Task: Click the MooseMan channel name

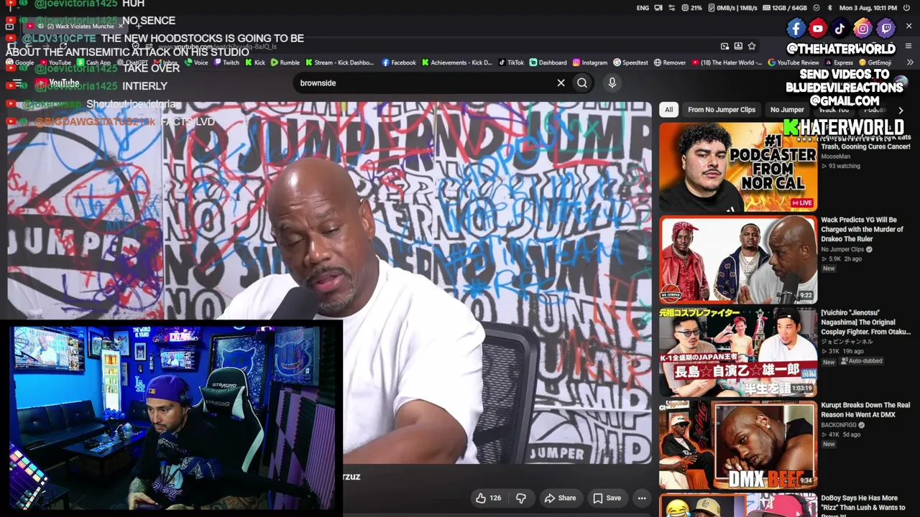Action: [x=835, y=157]
